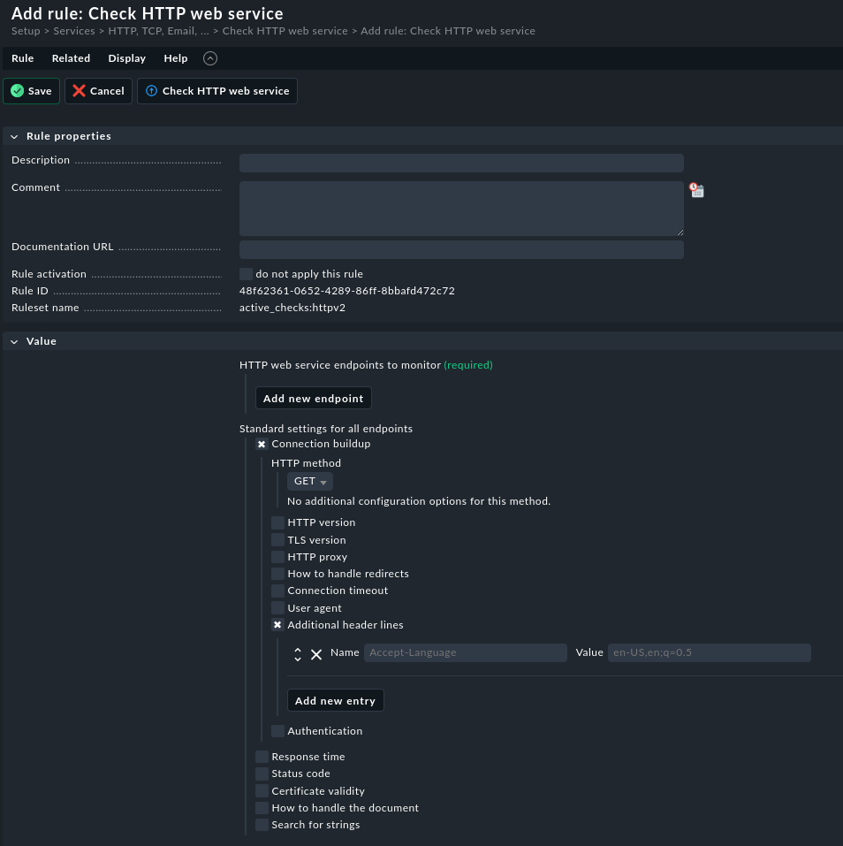Click the up-down reorder icon beside the header entry
This screenshot has height=846, width=843.
pos(298,654)
